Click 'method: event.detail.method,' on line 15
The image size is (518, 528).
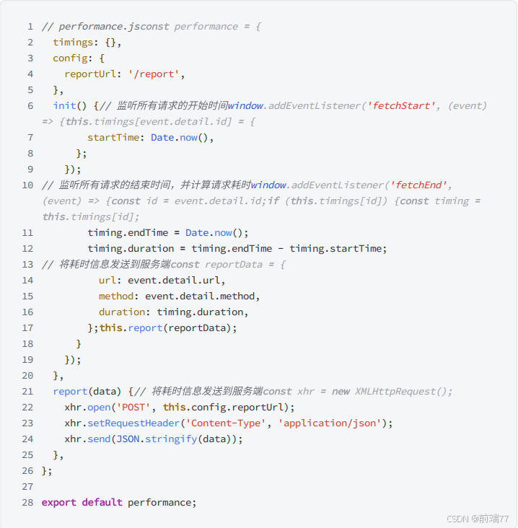tap(179, 296)
